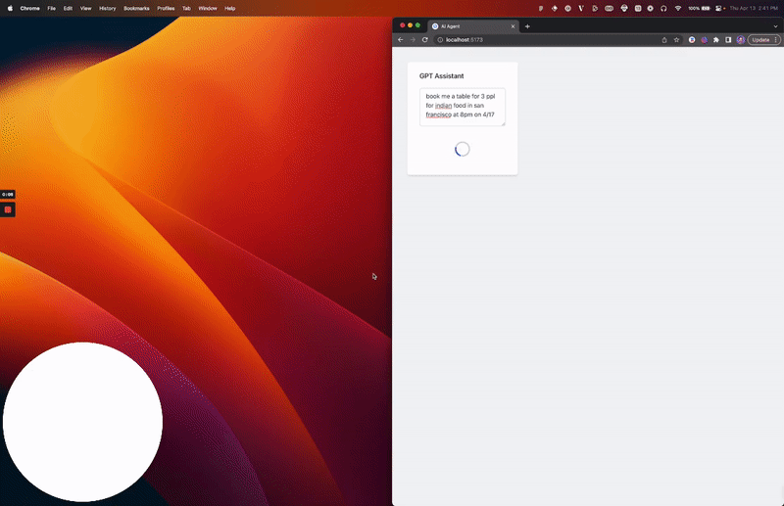Open the Profiles menu
Screen dimensions: 784x506
[x=166, y=8]
